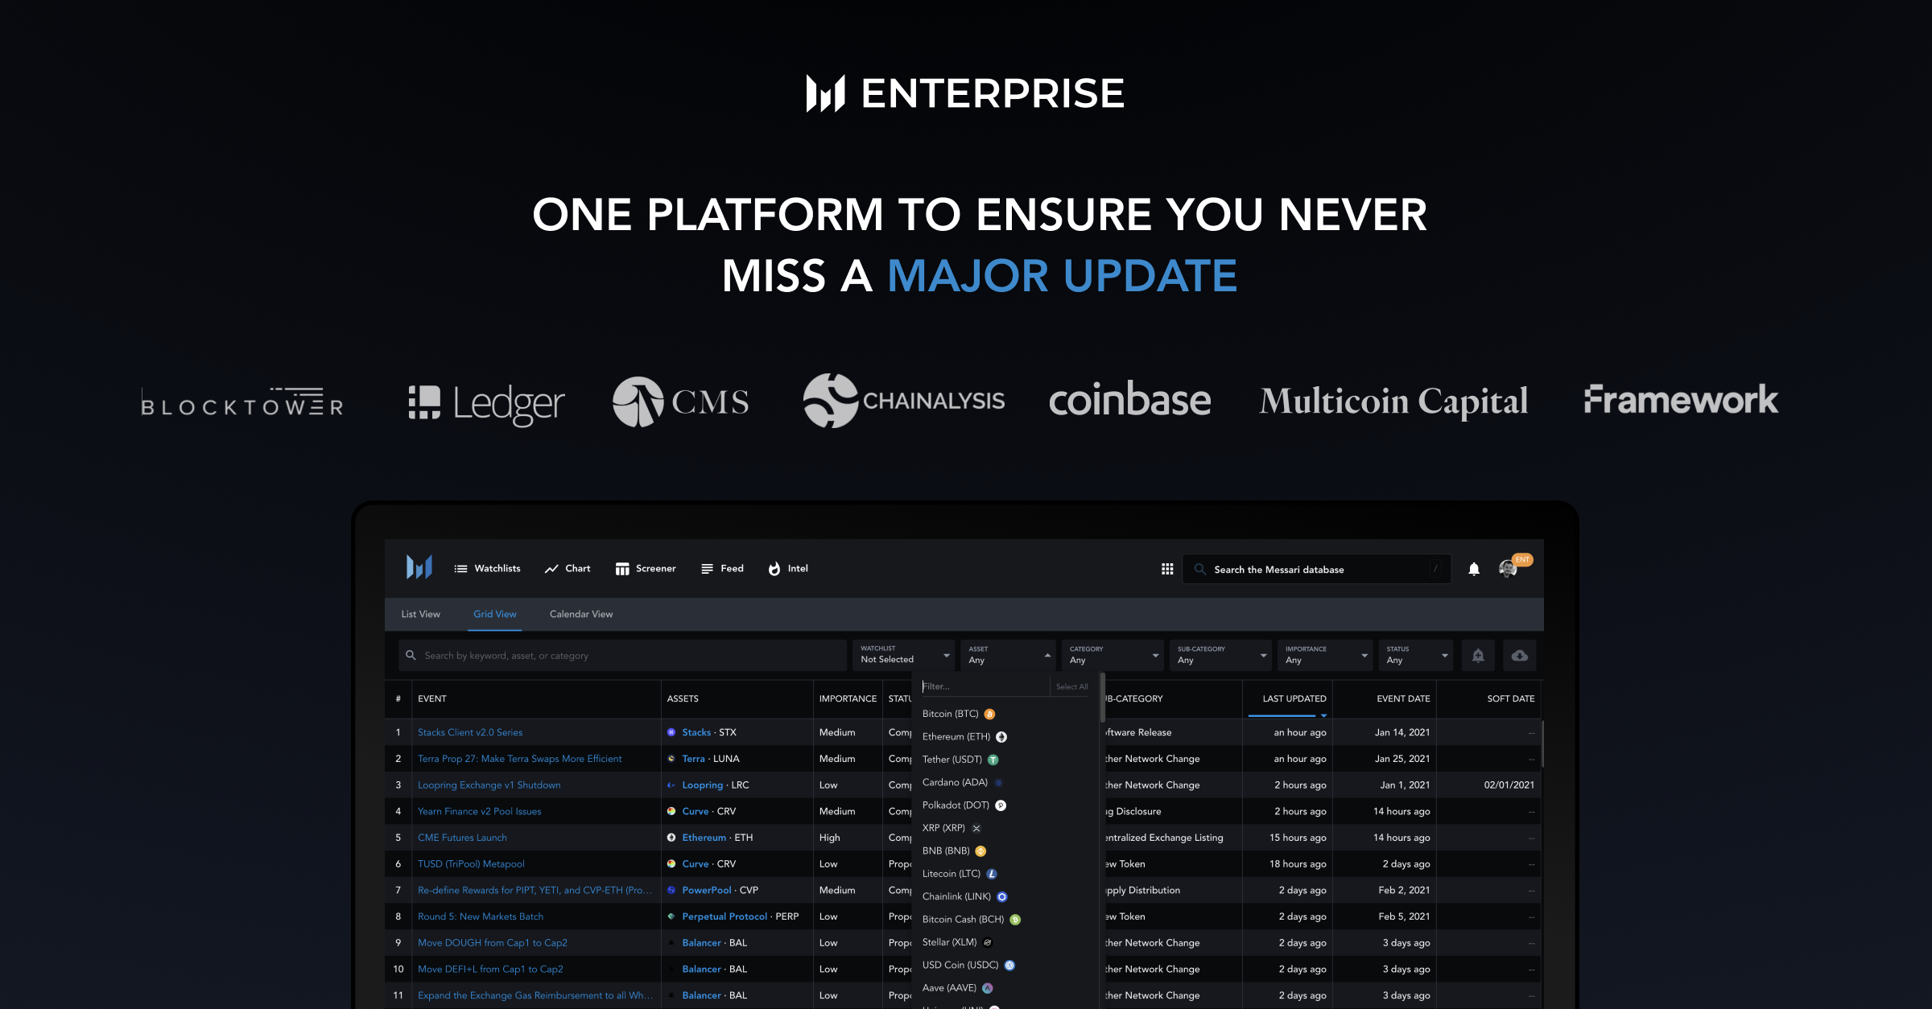Open the Watchlists menu

(x=487, y=568)
